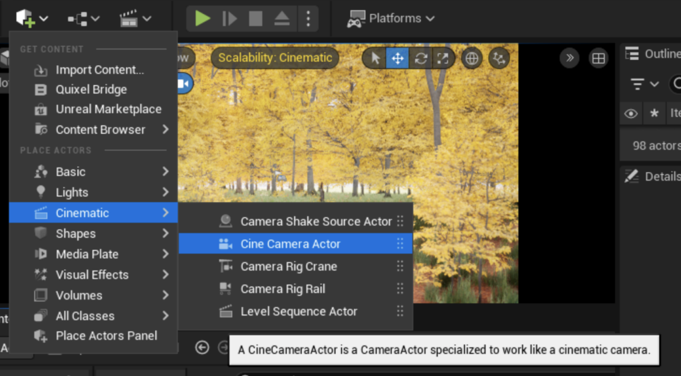The image size is (681, 376).
Task: Select the rotate tool icon
Action: 420,58
